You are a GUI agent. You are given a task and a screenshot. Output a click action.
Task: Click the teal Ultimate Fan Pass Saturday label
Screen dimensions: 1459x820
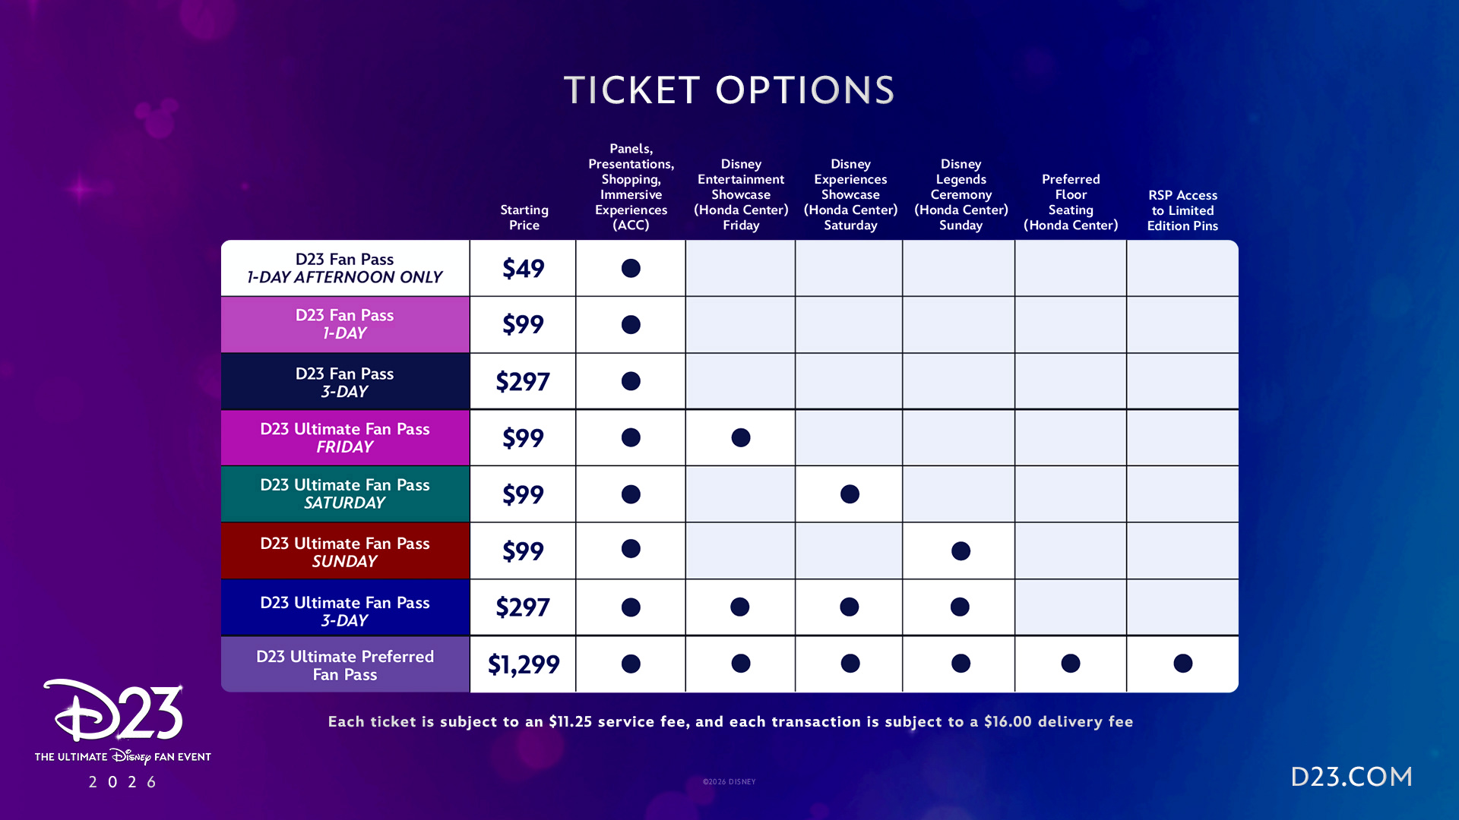(x=345, y=494)
